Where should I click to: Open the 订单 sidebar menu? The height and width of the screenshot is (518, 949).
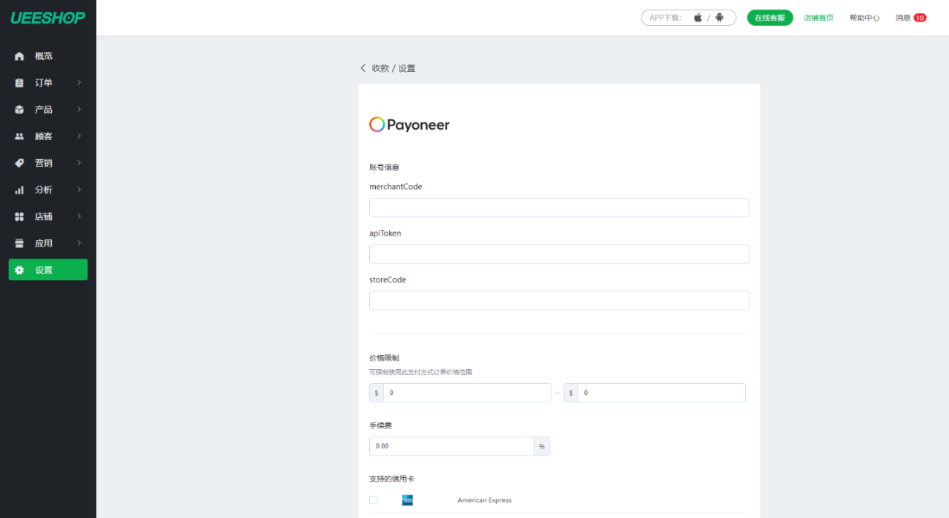pos(48,83)
